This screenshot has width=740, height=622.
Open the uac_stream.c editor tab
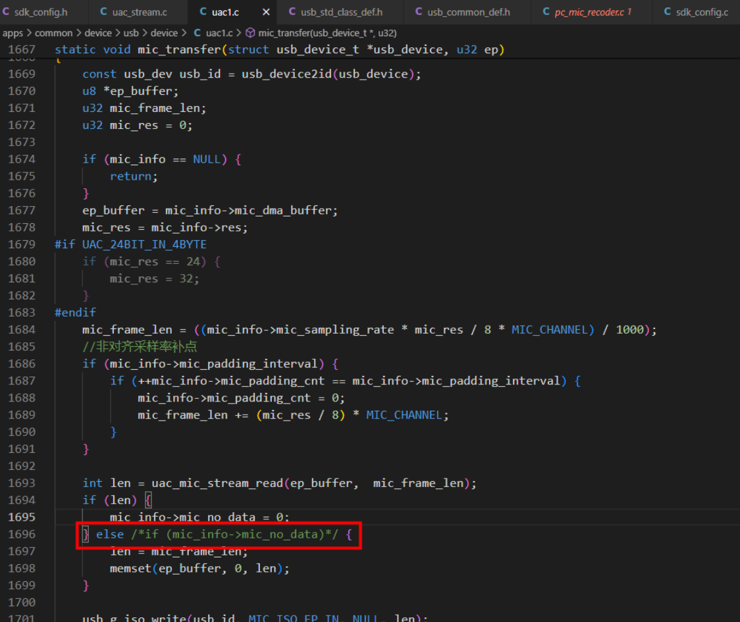[134, 12]
